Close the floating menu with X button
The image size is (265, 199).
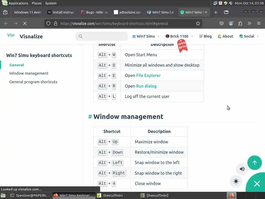click(x=257, y=184)
